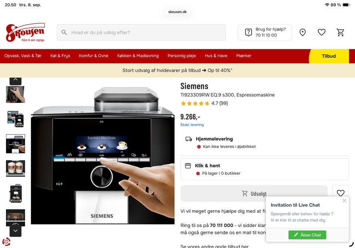Open the Brug for hjælp box
Image resolution: width=355 pixels, height=248 pixels.
point(265,33)
